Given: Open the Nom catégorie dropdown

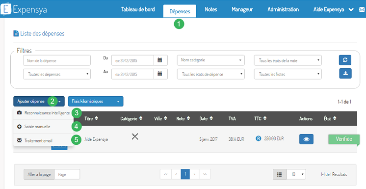Looking at the screenshot, I should point(211,60).
